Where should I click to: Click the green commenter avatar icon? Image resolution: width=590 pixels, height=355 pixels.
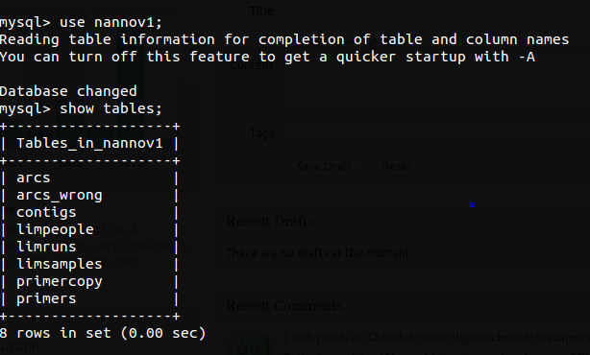tap(250, 346)
